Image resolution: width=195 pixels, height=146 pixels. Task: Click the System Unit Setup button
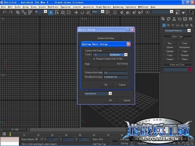point(106,38)
